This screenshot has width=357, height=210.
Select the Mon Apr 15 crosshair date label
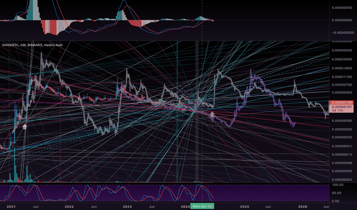tap(202, 206)
